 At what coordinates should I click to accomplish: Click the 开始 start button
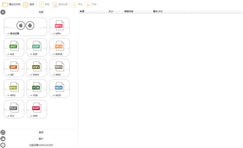(91, 4)
